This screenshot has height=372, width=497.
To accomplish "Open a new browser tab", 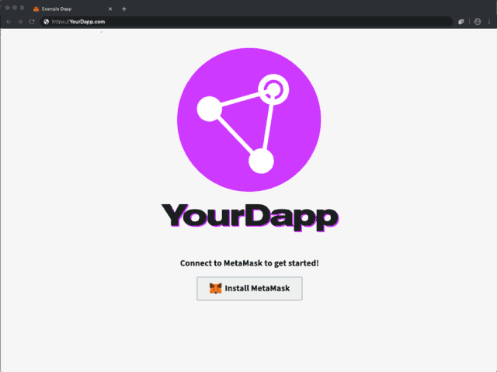I will pos(124,9).
